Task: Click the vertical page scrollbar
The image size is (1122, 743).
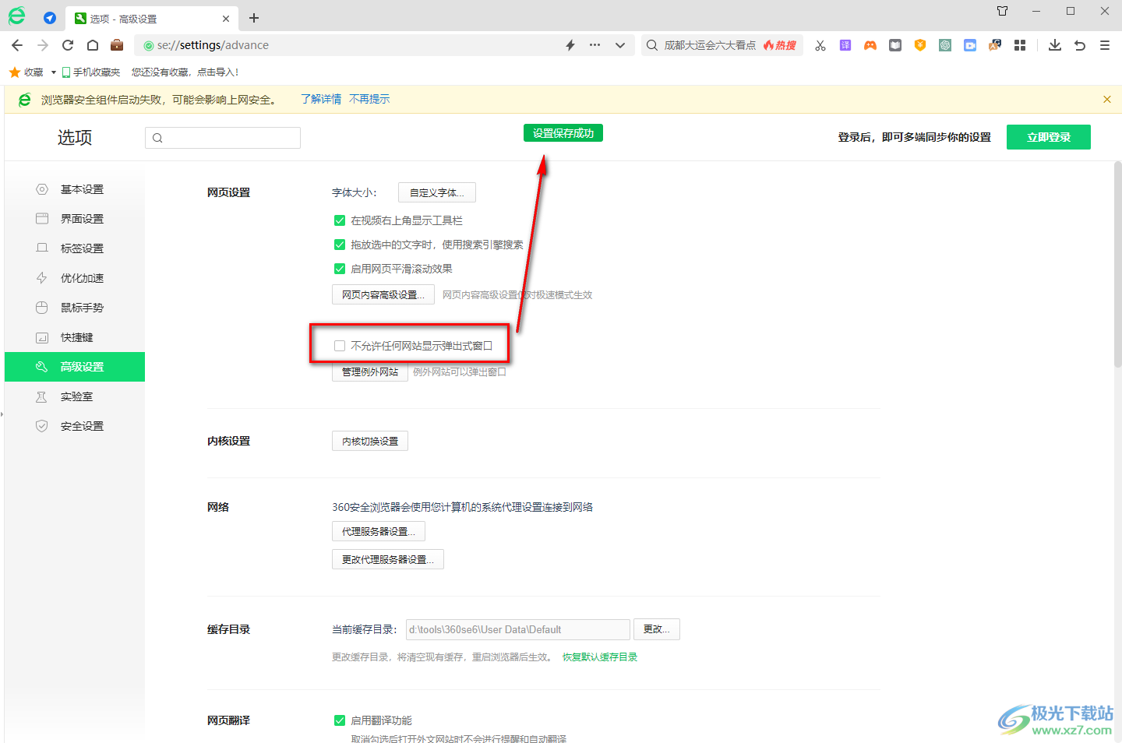Action: [x=1117, y=265]
